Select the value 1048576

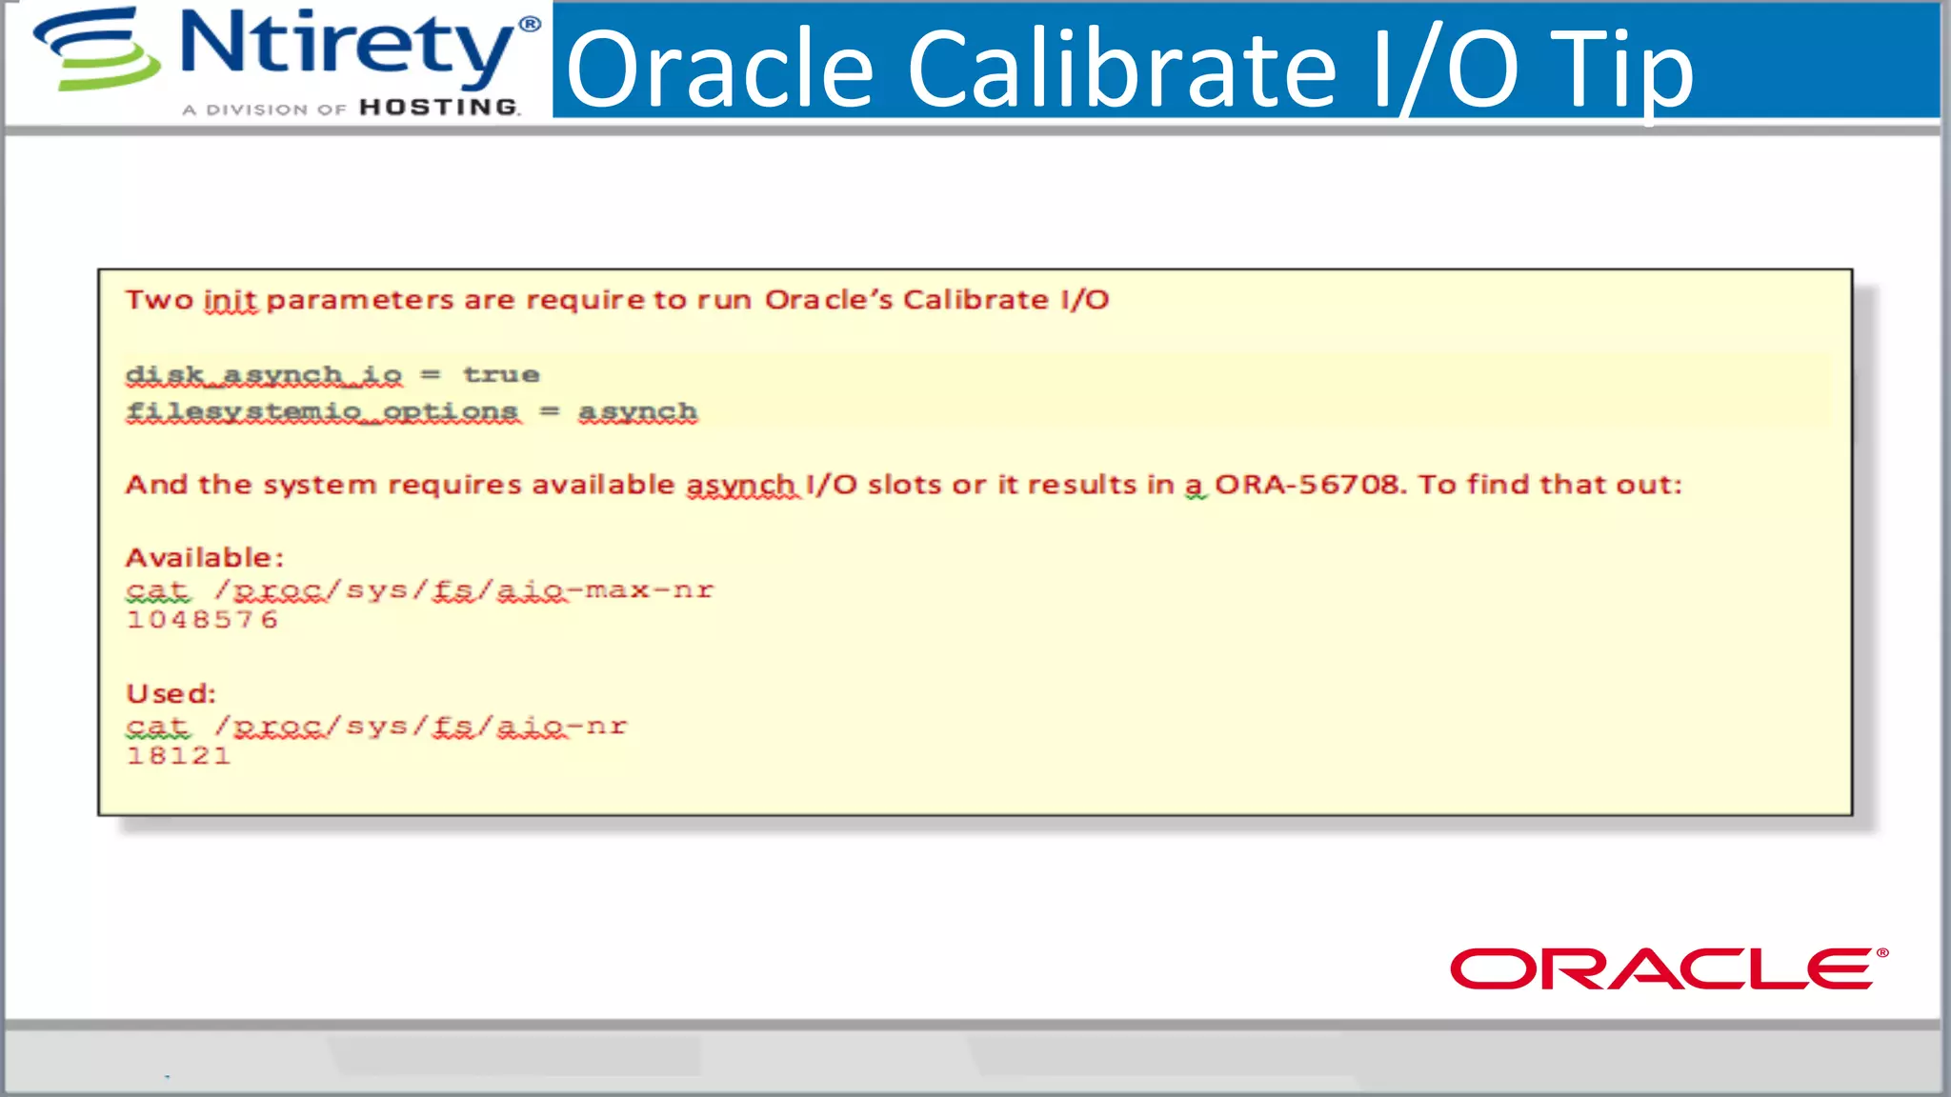click(x=202, y=620)
